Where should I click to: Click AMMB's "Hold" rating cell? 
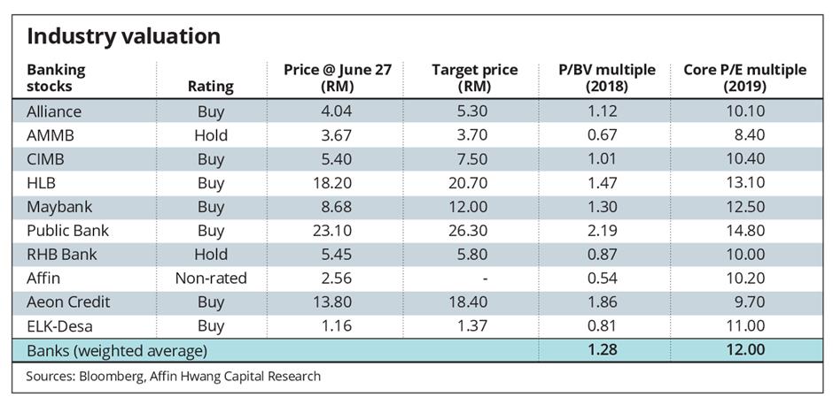211,135
